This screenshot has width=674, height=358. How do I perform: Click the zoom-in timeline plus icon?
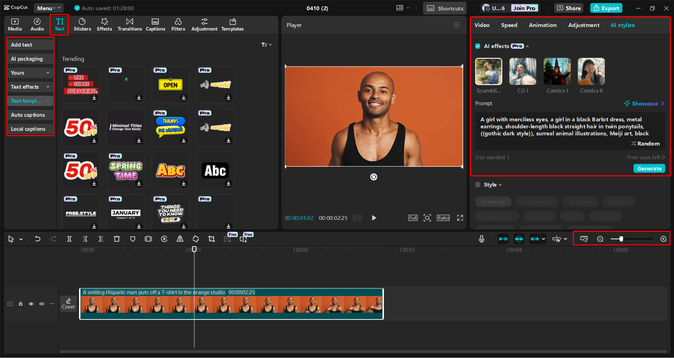(663, 239)
